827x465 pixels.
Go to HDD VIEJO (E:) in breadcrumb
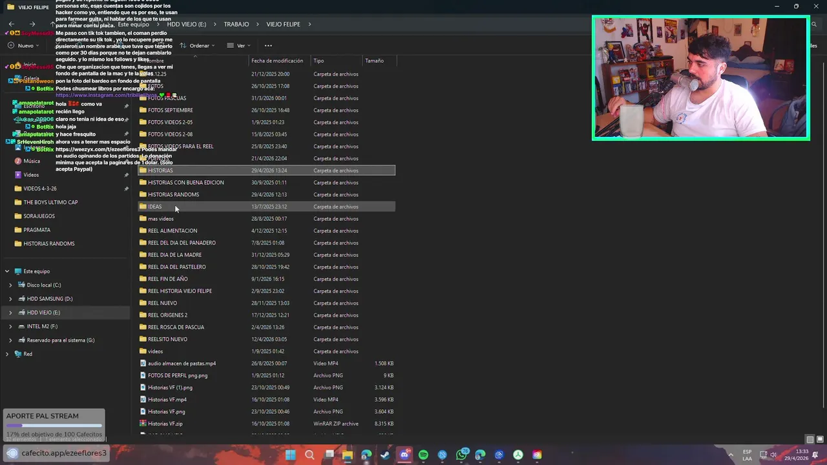187,24
